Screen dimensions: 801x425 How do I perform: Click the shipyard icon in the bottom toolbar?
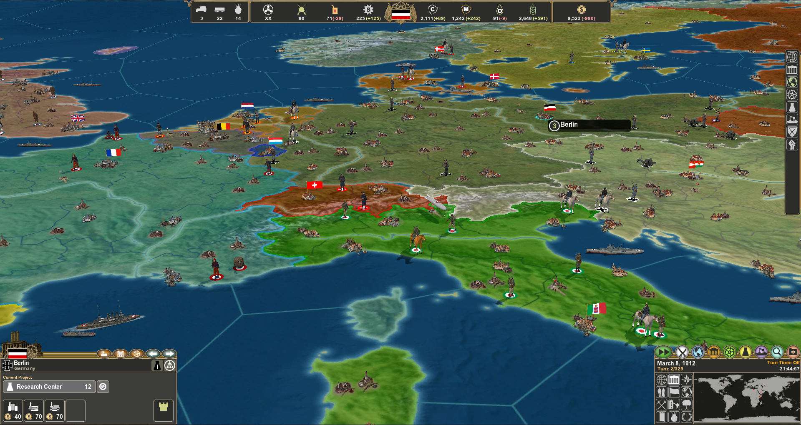coord(761,352)
